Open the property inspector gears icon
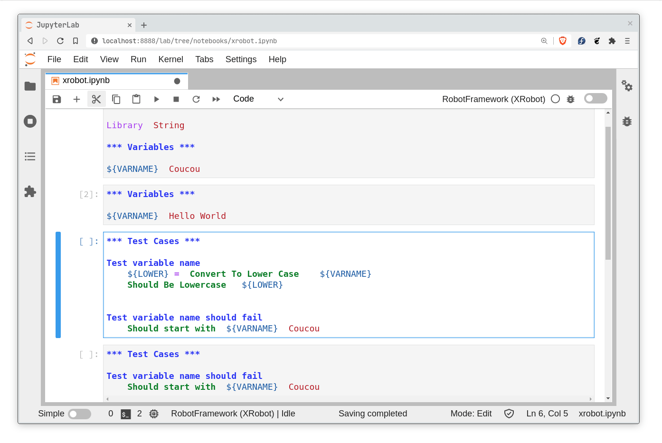This screenshot has height=443, width=662. coord(627,86)
